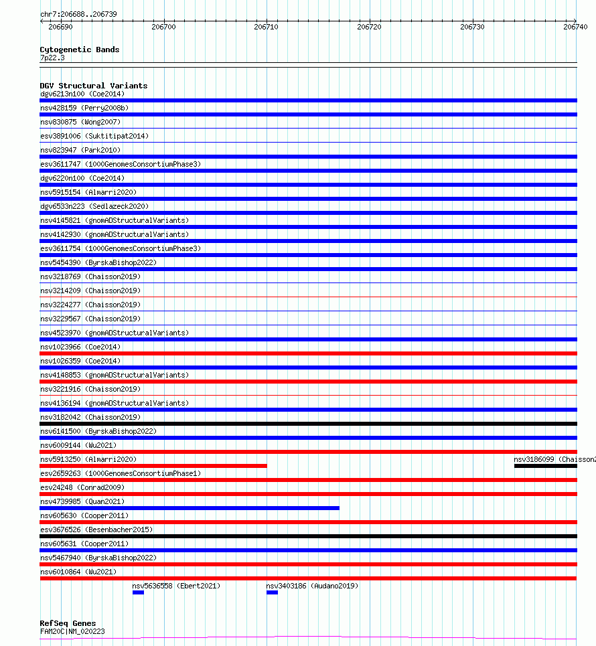This screenshot has height=646, width=596.
Task: Open nsv605630 (Cooper2011) variant
Action: (x=84, y=515)
